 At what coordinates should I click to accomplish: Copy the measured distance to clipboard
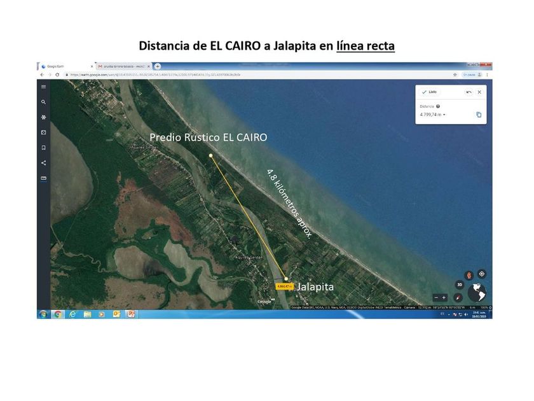479,115
